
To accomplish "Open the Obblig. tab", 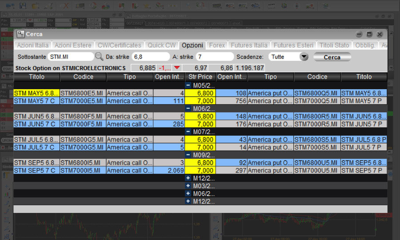I will [365, 45].
